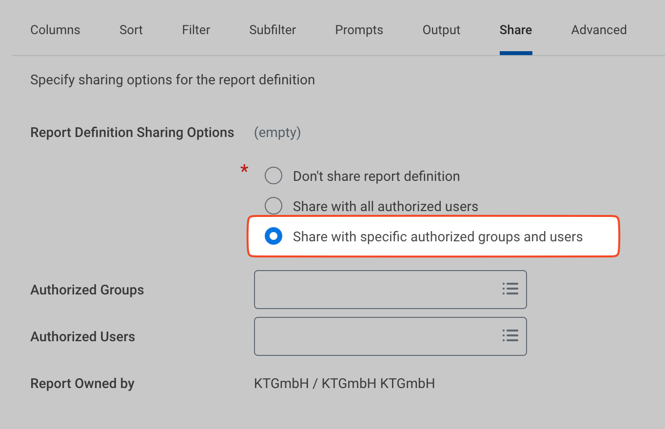Switch to the Subfilter tab
Screen dimensions: 665x429
273,30
